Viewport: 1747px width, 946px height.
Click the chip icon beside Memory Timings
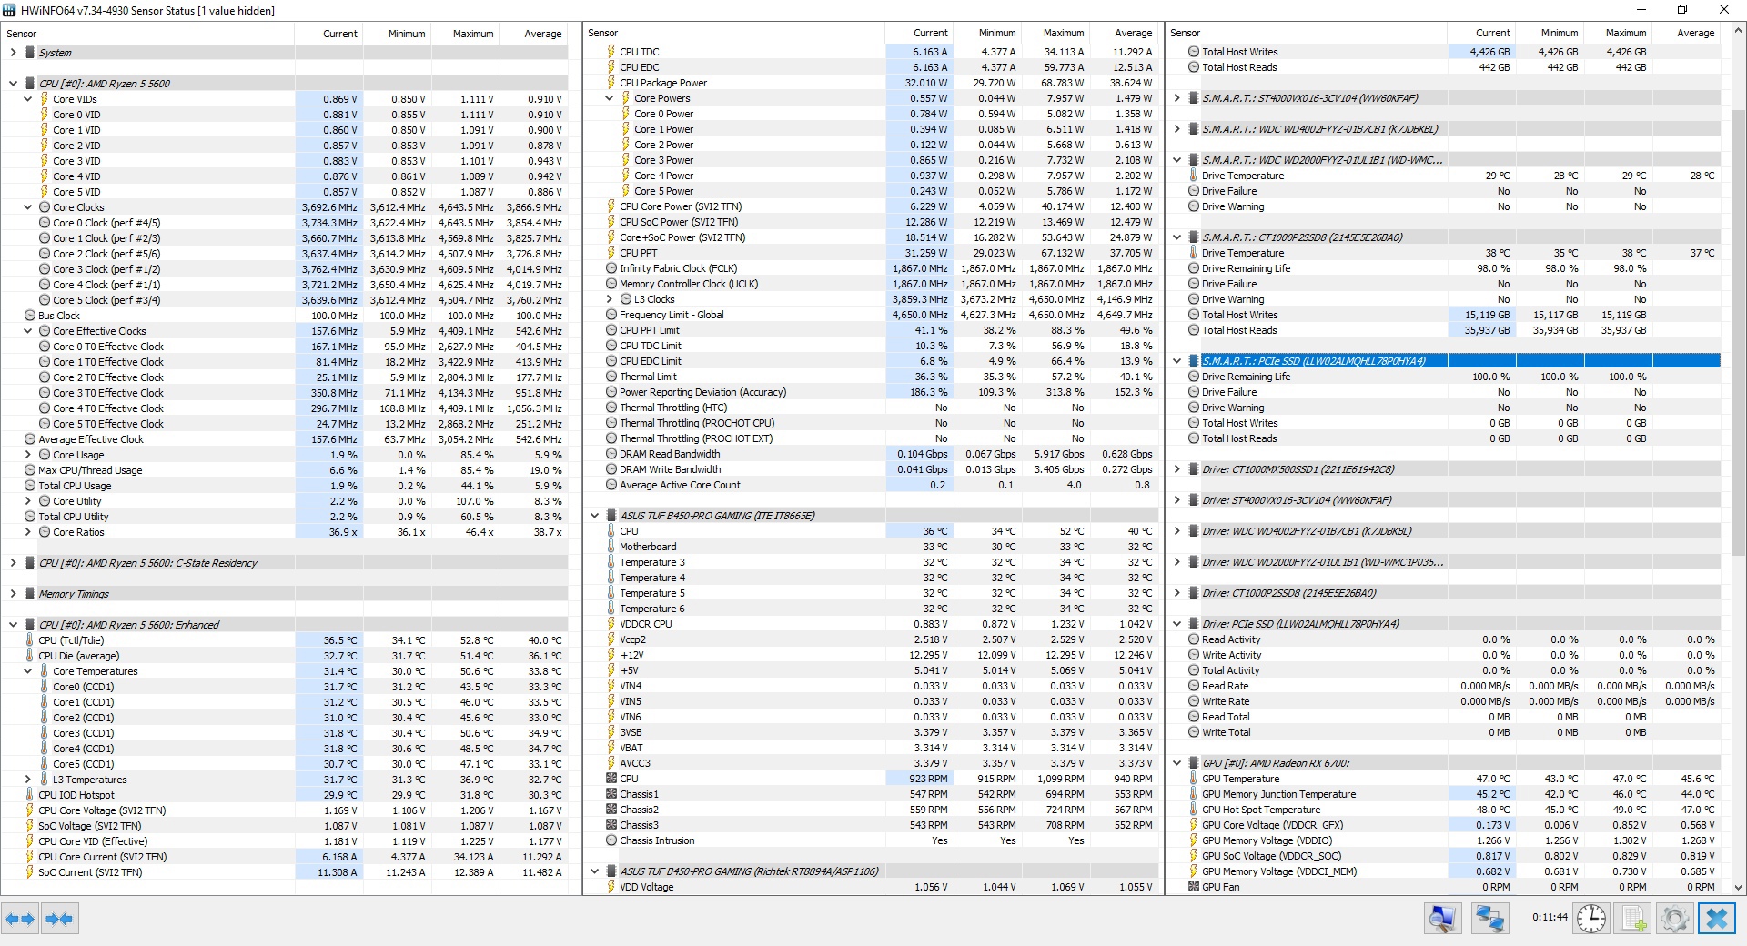click(30, 594)
